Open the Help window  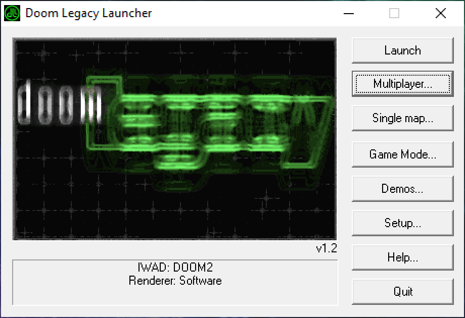point(403,257)
